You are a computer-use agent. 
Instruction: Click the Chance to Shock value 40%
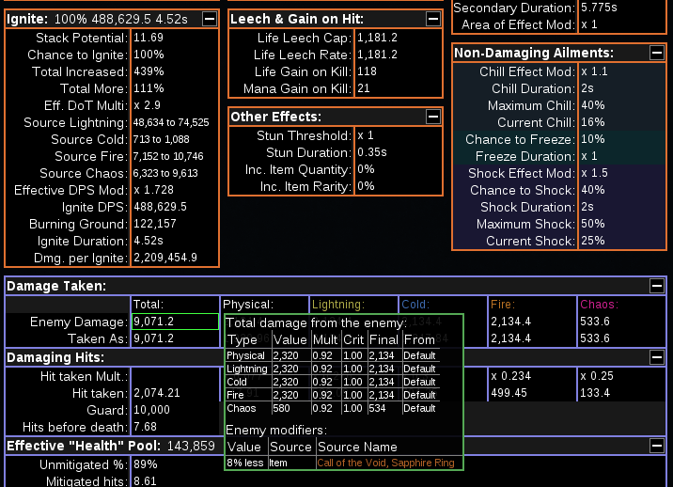pyautogui.click(x=593, y=190)
